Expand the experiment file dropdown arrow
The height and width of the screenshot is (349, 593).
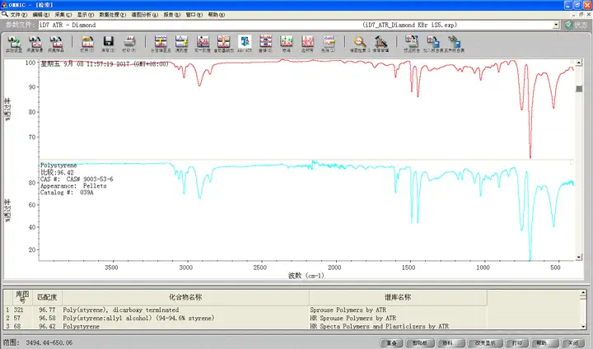click(556, 25)
